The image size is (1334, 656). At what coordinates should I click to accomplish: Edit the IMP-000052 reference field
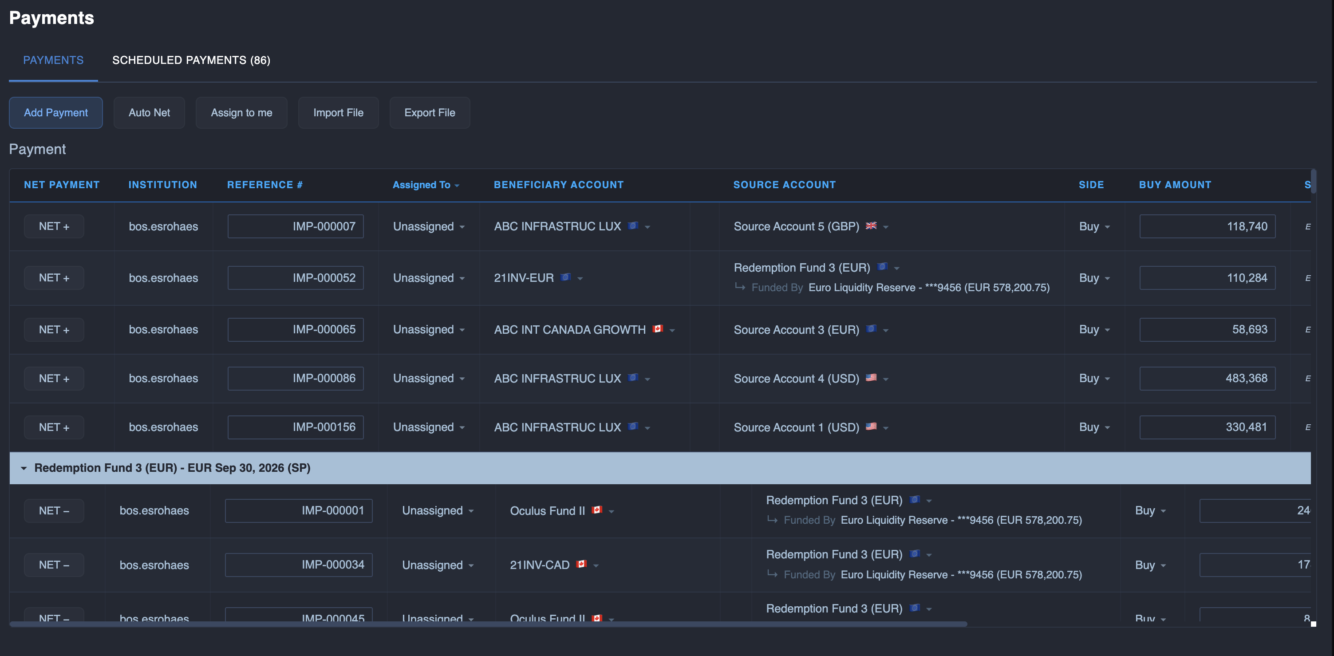tap(296, 278)
